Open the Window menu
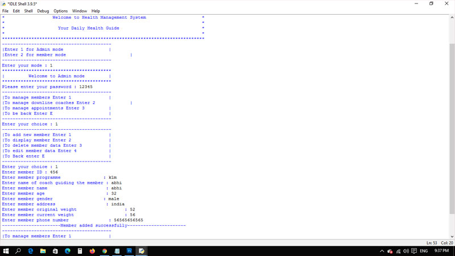This screenshot has width=455, height=256. [79, 11]
